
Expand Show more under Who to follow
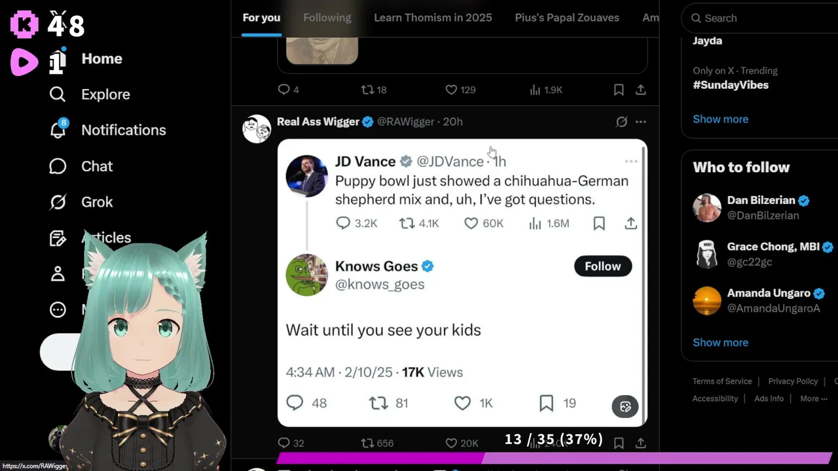[x=720, y=342]
